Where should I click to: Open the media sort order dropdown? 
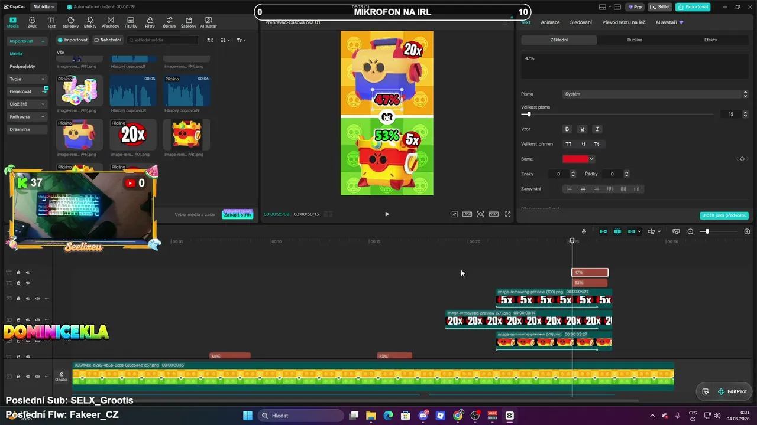[225, 40]
